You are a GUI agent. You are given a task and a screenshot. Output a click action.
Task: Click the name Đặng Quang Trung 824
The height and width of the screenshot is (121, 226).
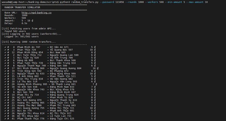64,95
